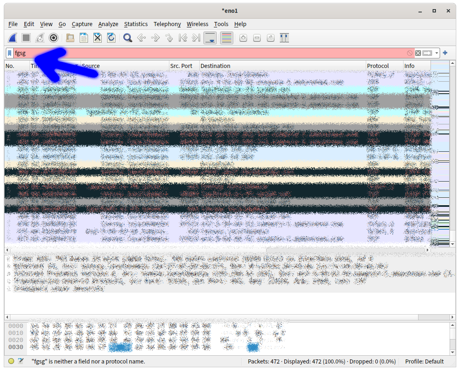The width and height of the screenshot is (460, 371).
Task: Open the Telephony menu
Action: (167, 24)
